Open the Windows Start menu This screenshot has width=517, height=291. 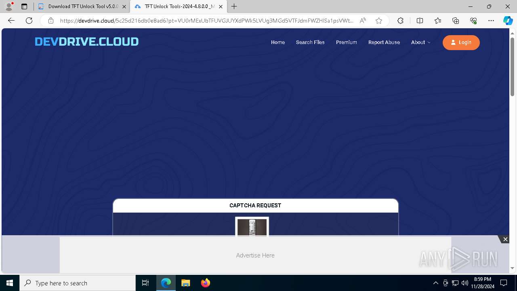pos(10,283)
